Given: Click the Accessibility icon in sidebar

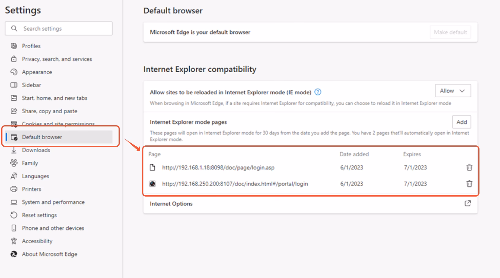Looking at the screenshot, I should tap(14, 241).
